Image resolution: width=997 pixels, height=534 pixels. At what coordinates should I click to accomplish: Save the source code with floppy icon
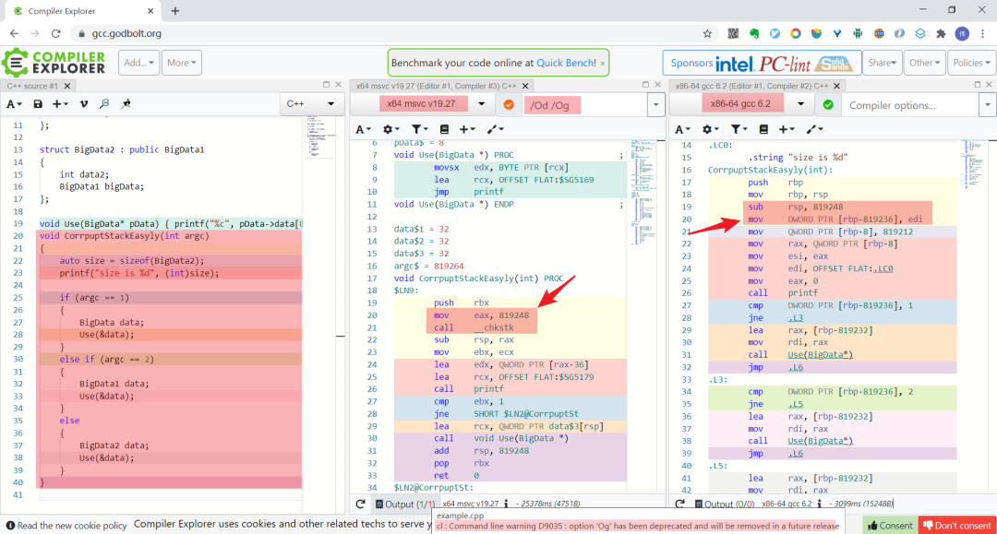coord(38,104)
